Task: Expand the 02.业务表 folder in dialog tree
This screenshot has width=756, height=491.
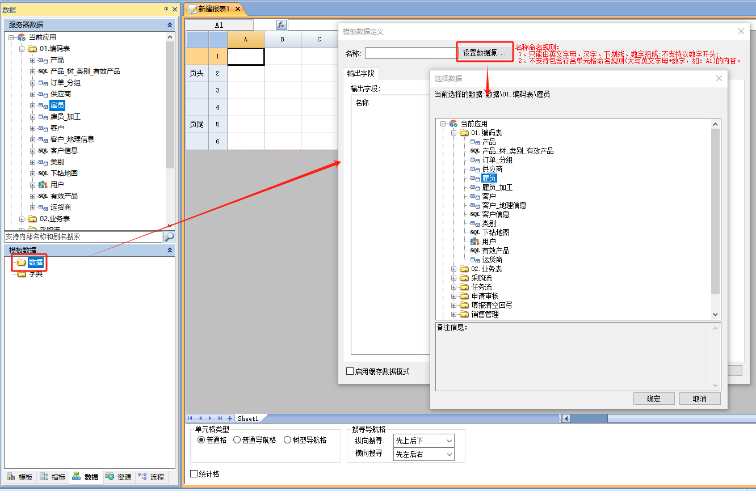Action: pyautogui.click(x=454, y=269)
